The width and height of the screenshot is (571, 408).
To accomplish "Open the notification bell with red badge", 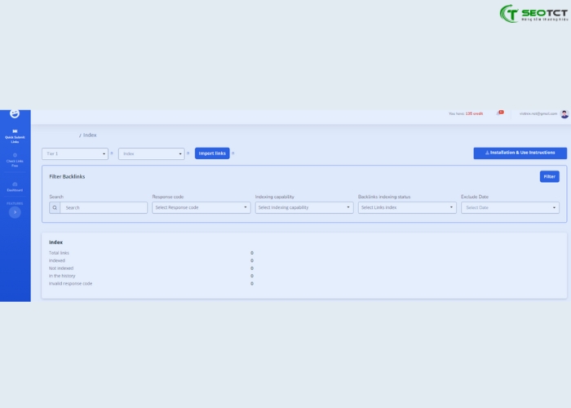I will [x=499, y=113].
